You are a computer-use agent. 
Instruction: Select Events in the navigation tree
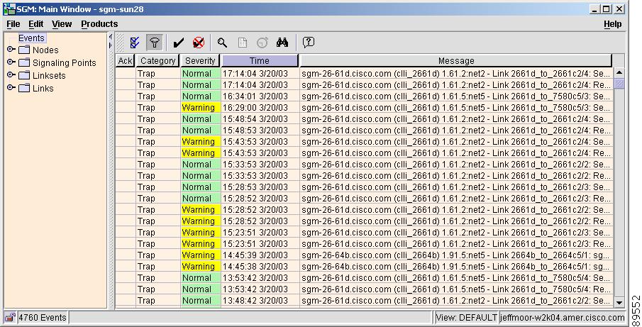click(x=31, y=38)
